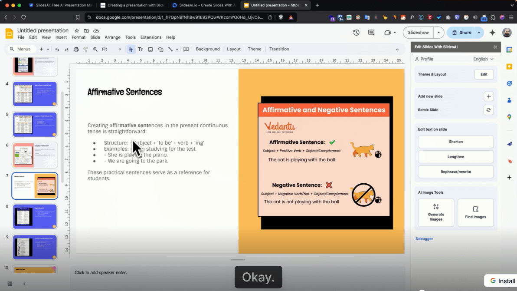Open the English language dropdown in SlidesAI

tap(483, 59)
